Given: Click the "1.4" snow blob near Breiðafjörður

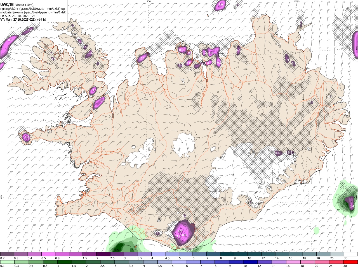Looking at the screenshot, I should 99,103.
